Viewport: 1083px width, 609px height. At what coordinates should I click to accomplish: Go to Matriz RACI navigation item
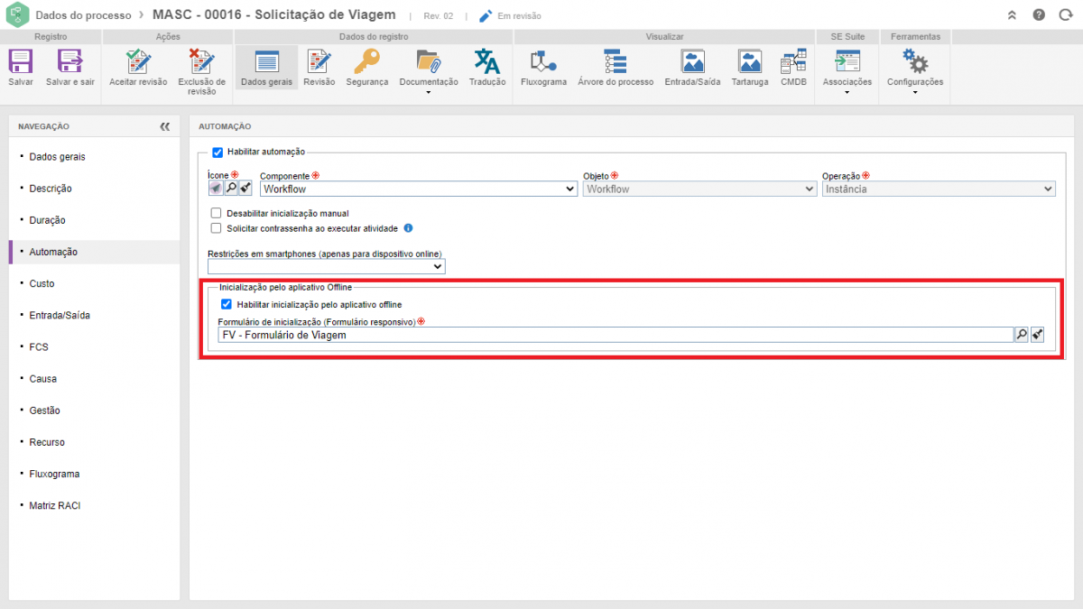pos(54,505)
